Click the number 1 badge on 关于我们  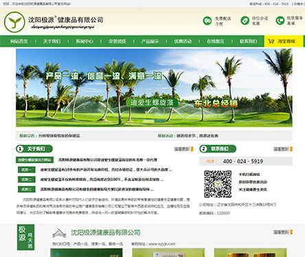20,149
